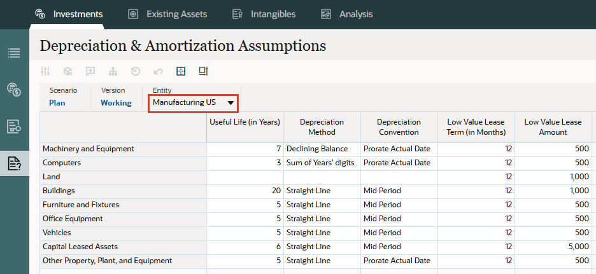Switch to the Existing Assets tab
Screen dimensions: 596x274
(167, 14)
